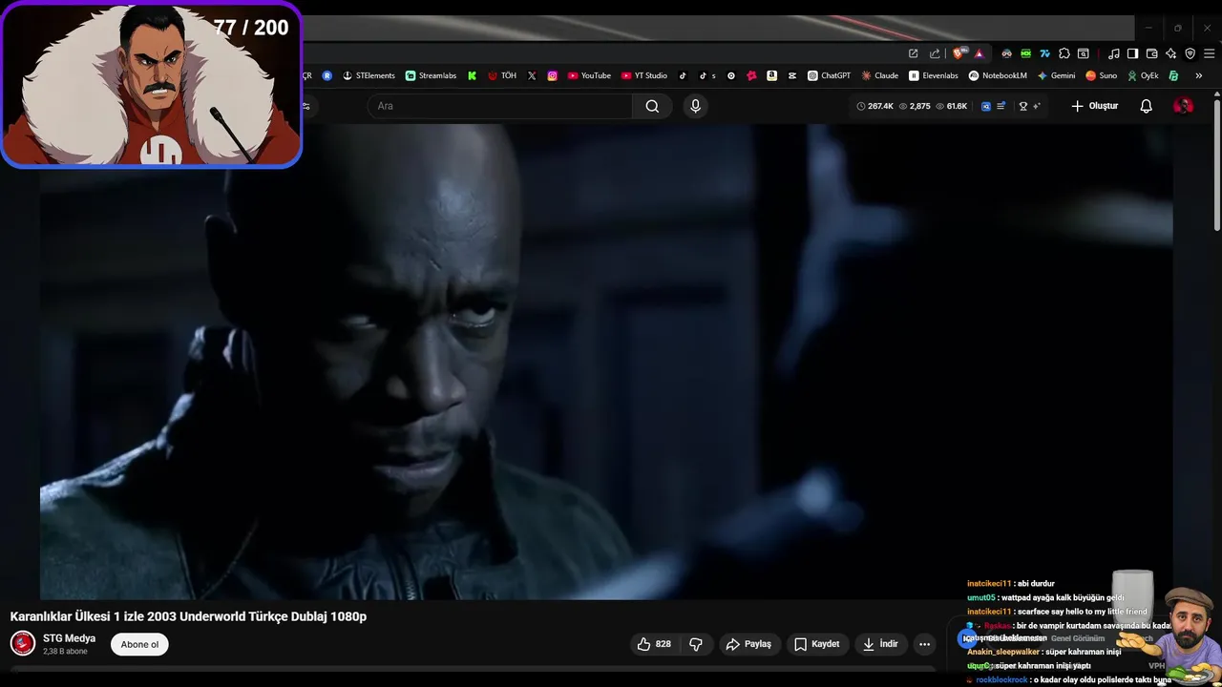This screenshot has width=1222, height=687.
Task: Like the video with thumbs up 828
Action: click(x=654, y=644)
